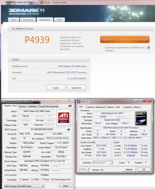
Task: Open the SPD tab in CPU-Z
Action: (x=118, y=107)
